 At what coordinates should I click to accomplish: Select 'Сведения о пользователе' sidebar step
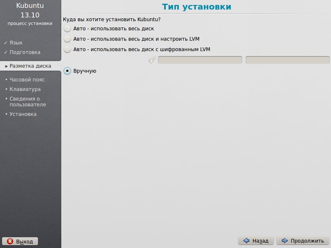28,102
